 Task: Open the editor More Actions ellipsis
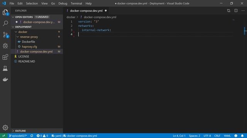tap(243, 11)
